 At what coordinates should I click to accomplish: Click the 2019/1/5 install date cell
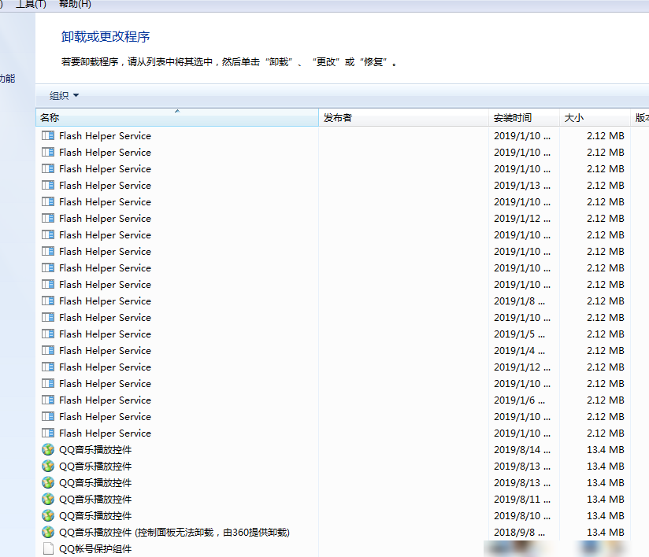[519, 334]
